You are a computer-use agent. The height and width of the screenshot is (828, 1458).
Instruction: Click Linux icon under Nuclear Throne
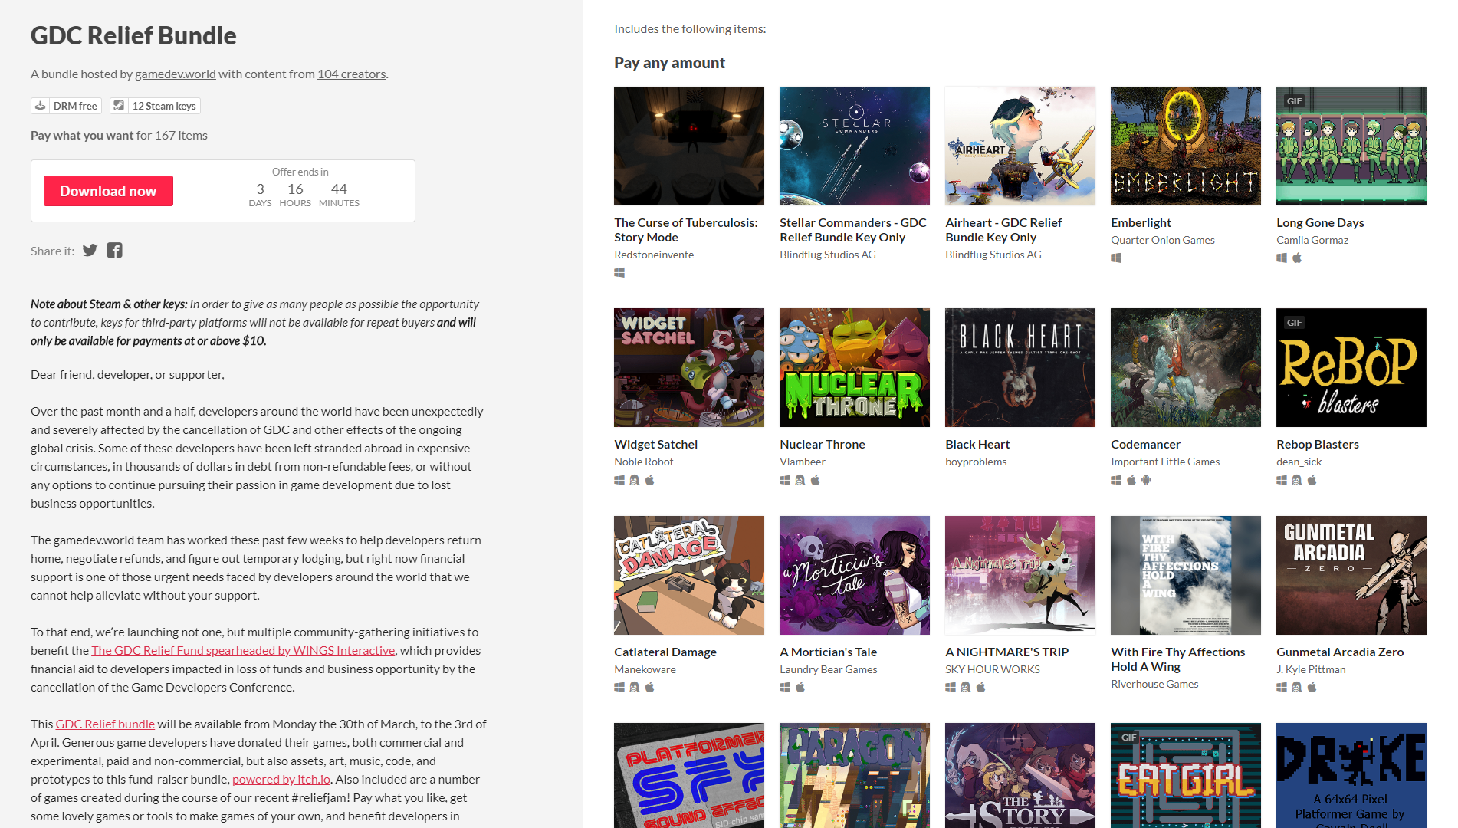click(800, 480)
